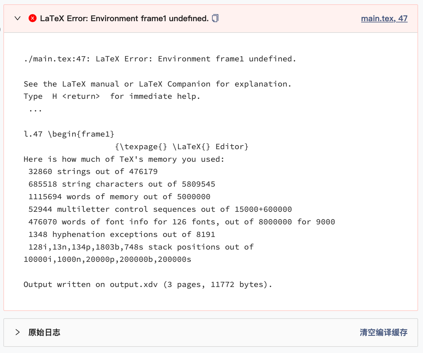Collapse the LaTeX Error details chevron

click(x=18, y=18)
